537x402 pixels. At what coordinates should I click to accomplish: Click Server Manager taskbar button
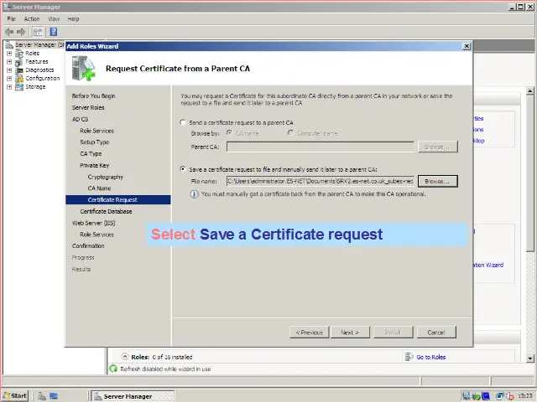133,396
